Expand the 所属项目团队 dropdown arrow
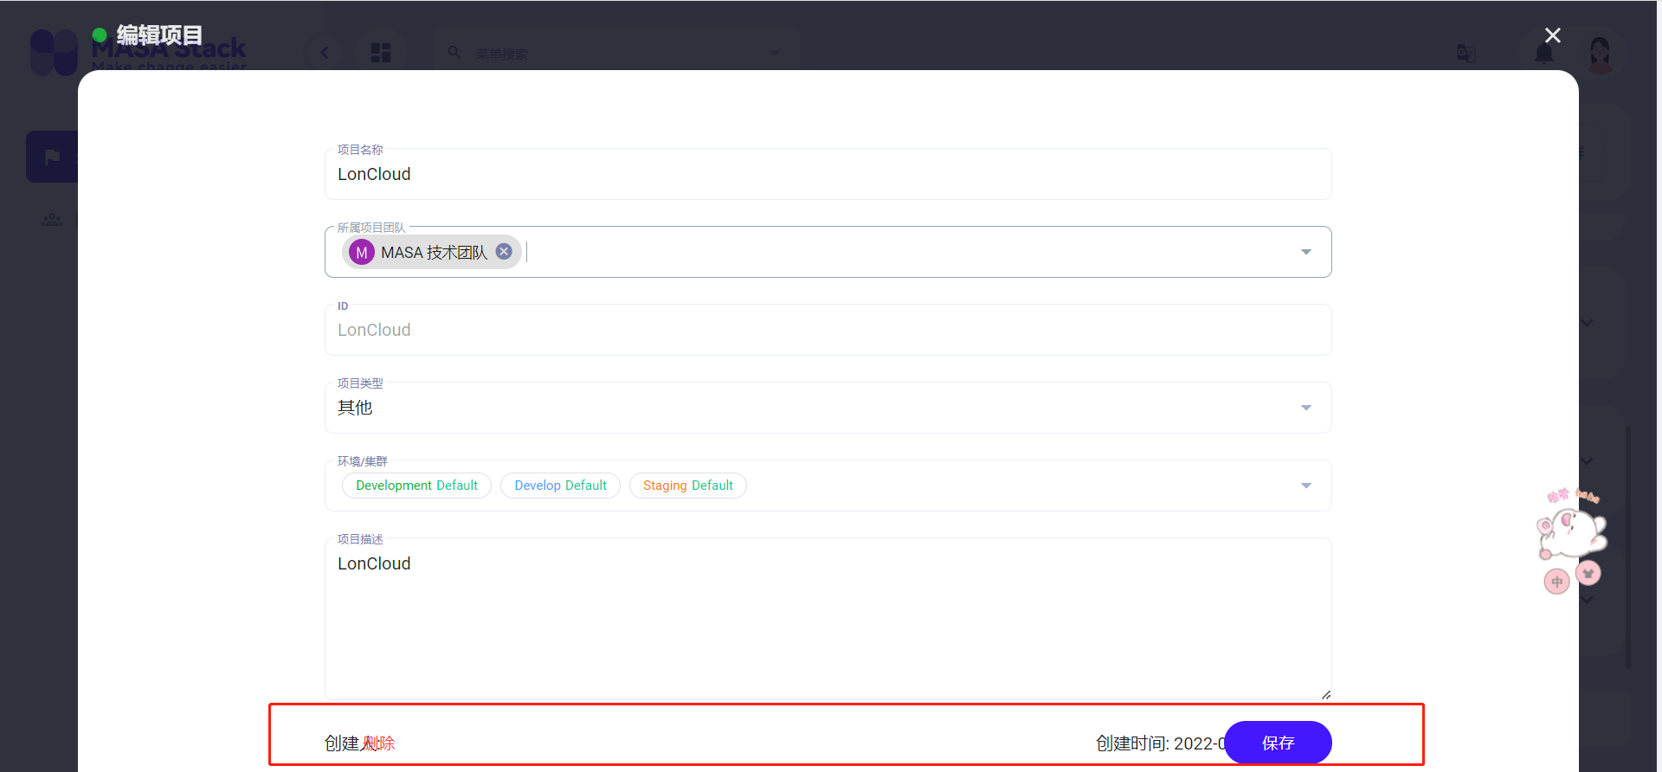Screen dimensions: 1662x772 [x=1306, y=252]
